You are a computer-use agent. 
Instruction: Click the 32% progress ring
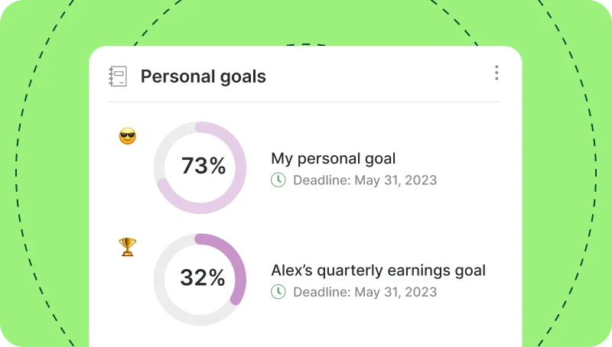pos(200,279)
